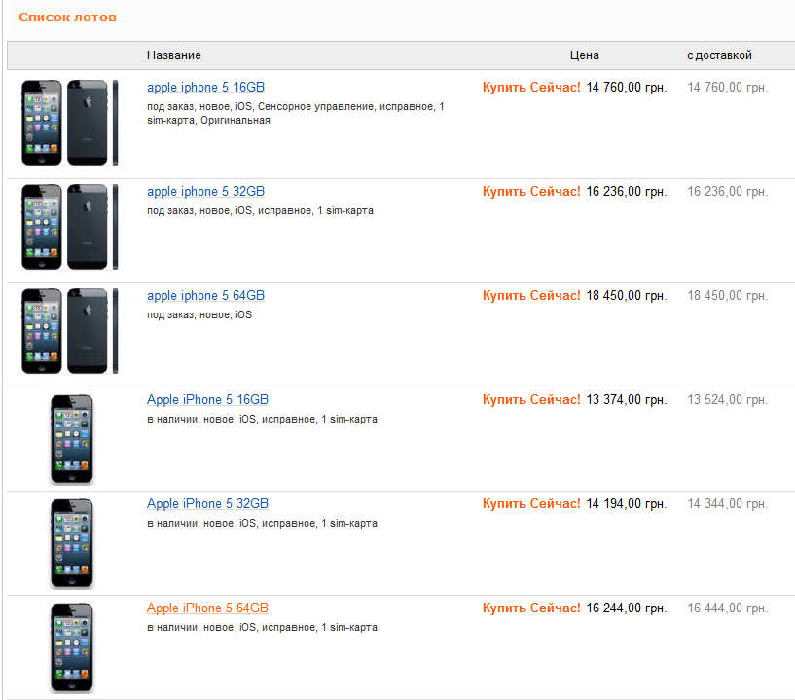Click the orange 'Apple iPhone 5 64GB' title link

click(x=207, y=608)
